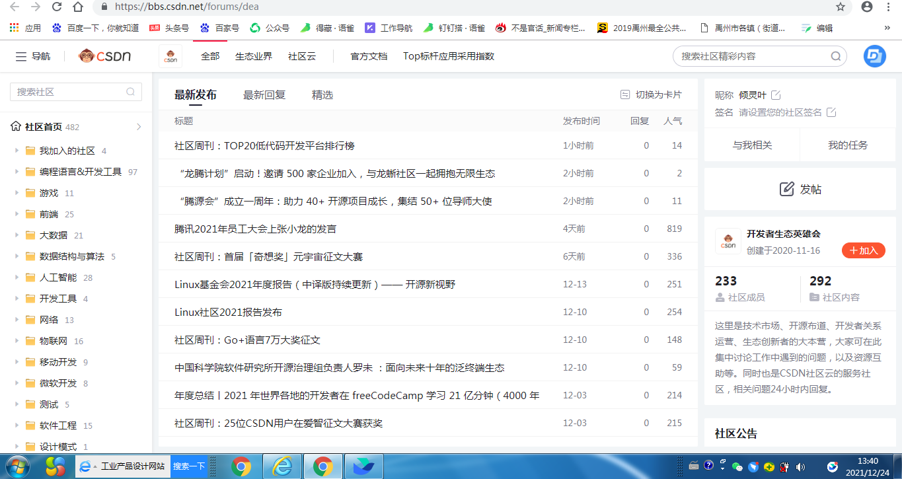Click the 搜索一下 taskbar button

(x=189, y=466)
